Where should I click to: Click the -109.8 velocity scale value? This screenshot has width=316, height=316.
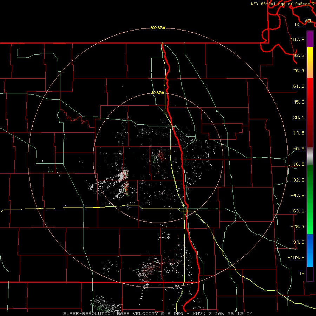pyautogui.click(x=296, y=258)
